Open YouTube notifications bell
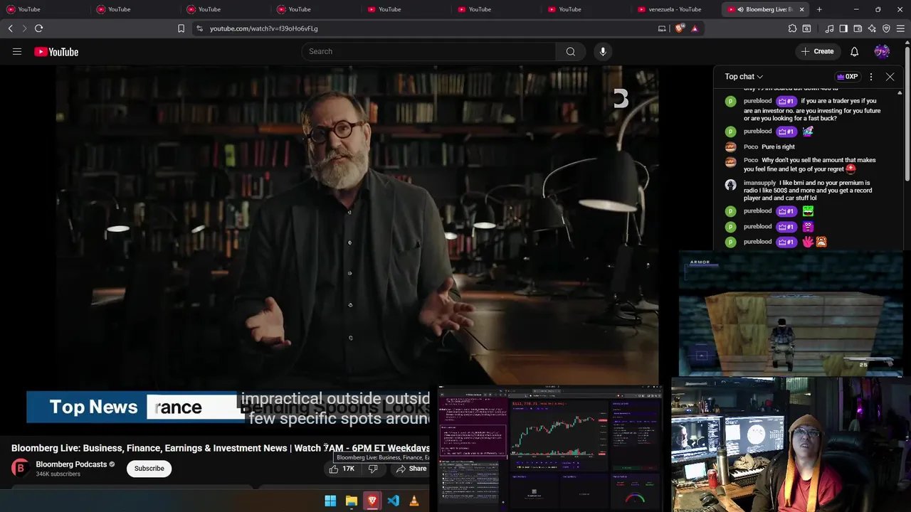The width and height of the screenshot is (911, 512). (x=854, y=51)
